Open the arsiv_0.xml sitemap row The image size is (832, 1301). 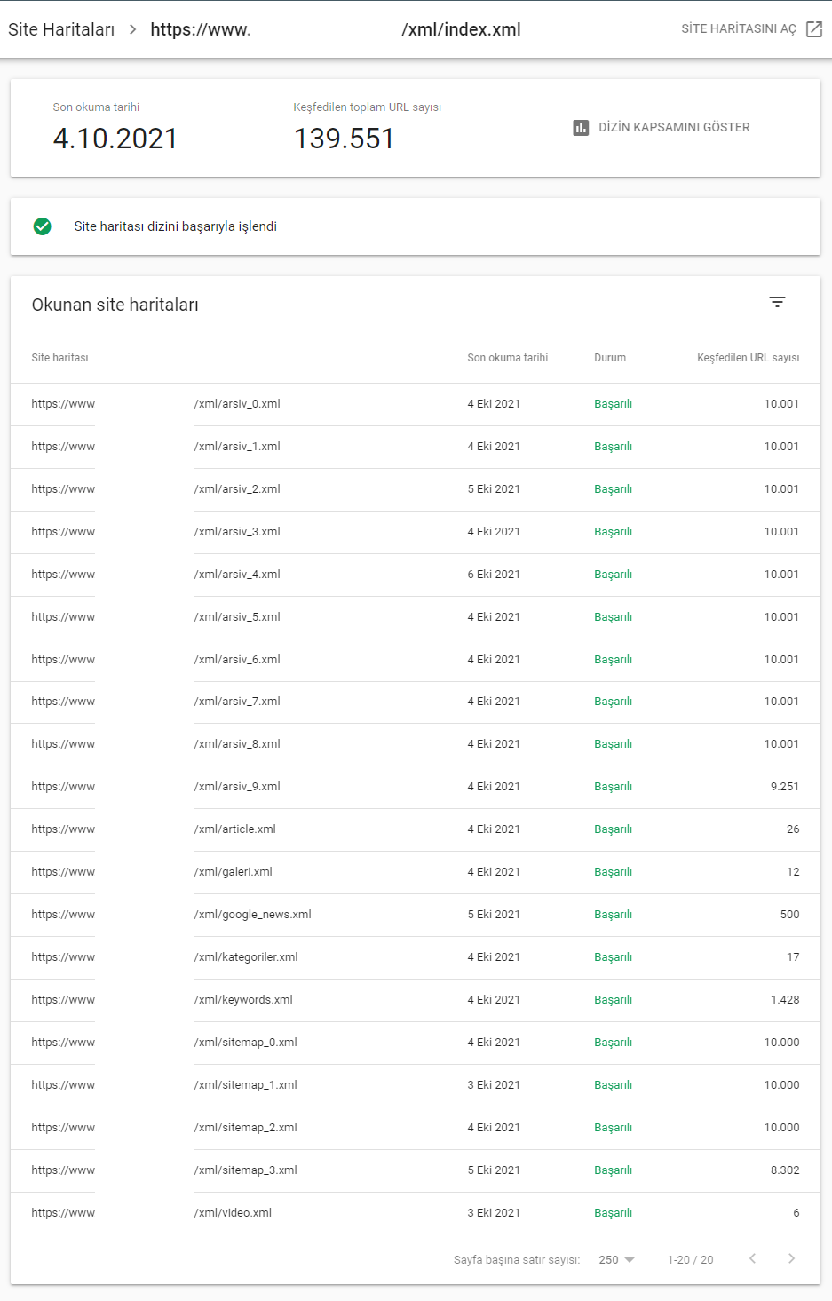[x=237, y=404]
